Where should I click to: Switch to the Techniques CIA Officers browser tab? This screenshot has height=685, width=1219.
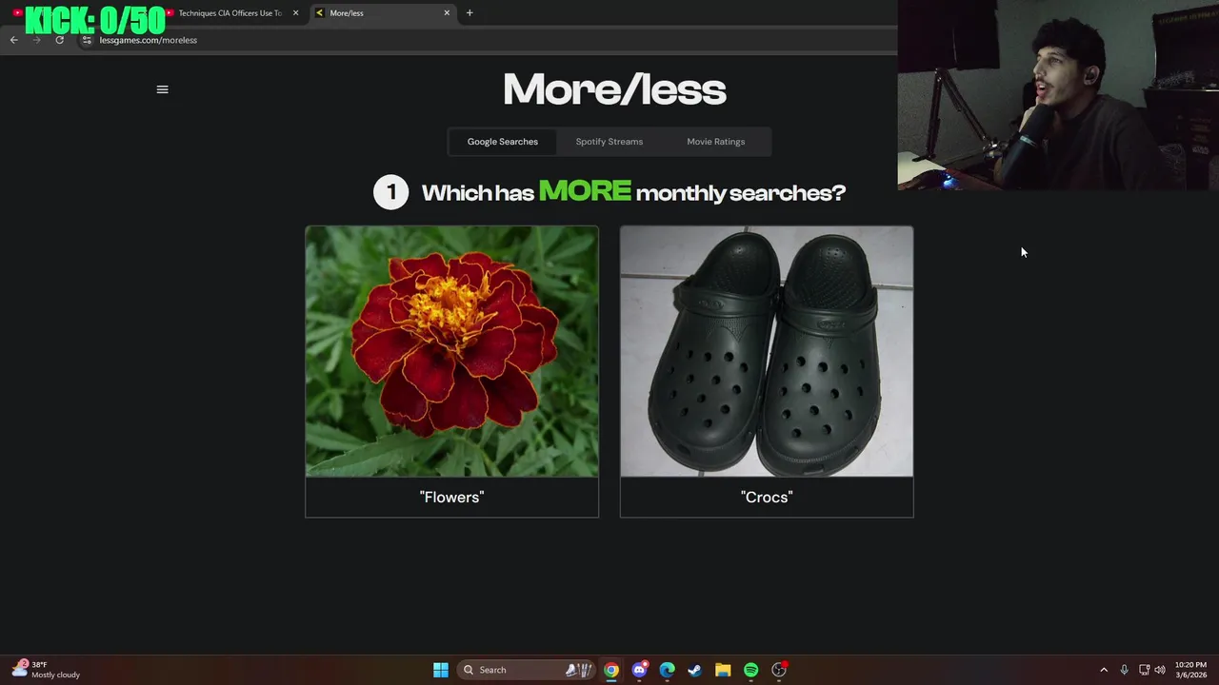click(x=229, y=13)
